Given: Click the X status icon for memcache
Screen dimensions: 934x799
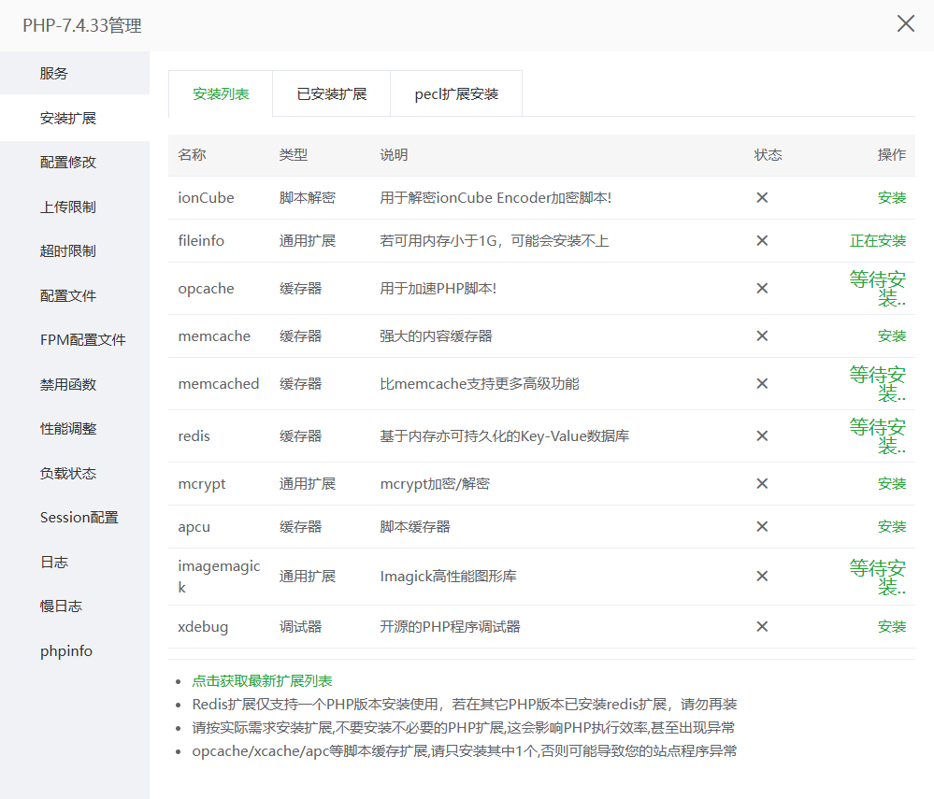Looking at the screenshot, I should tap(762, 336).
